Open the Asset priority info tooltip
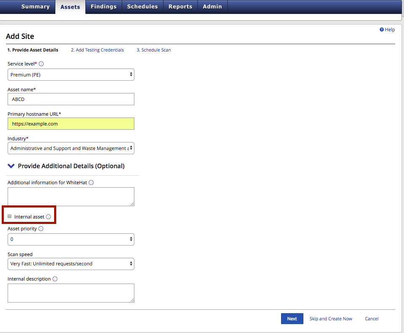 (x=41, y=228)
